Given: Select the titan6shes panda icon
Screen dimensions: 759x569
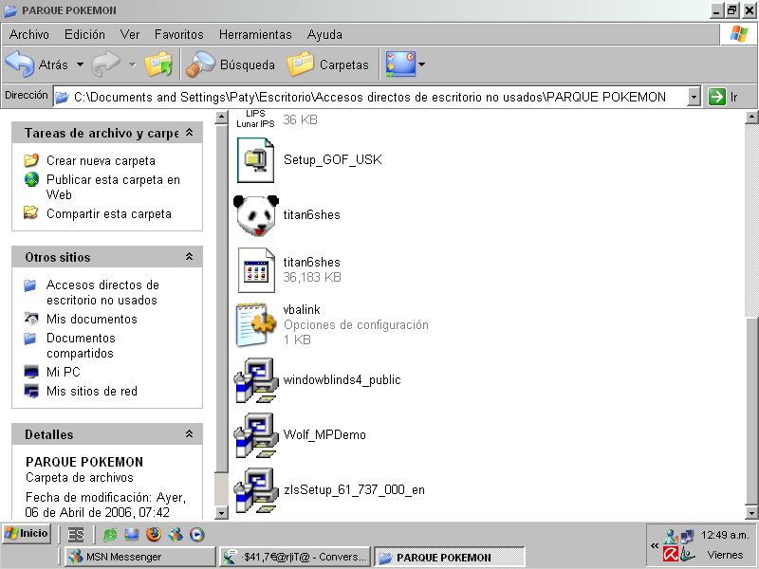Looking at the screenshot, I should 256,215.
